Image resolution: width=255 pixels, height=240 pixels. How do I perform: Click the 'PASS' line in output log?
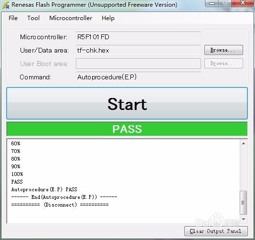pyautogui.click(x=17, y=182)
